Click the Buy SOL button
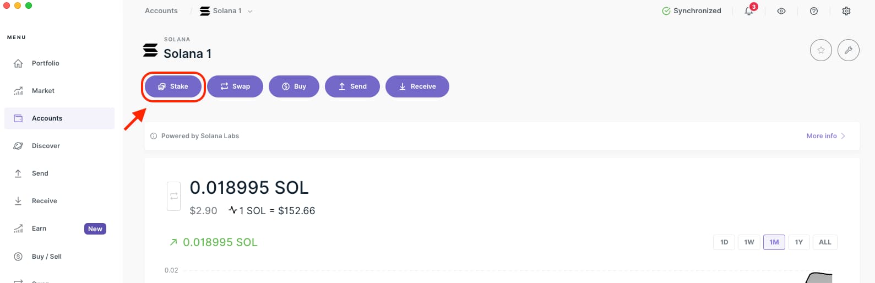Image resolution: width=875 pixels, height=283 pixels. (294, 86)
